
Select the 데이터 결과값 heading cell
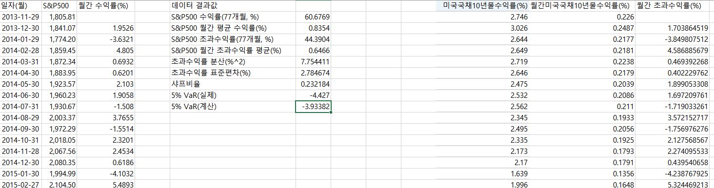233,6
